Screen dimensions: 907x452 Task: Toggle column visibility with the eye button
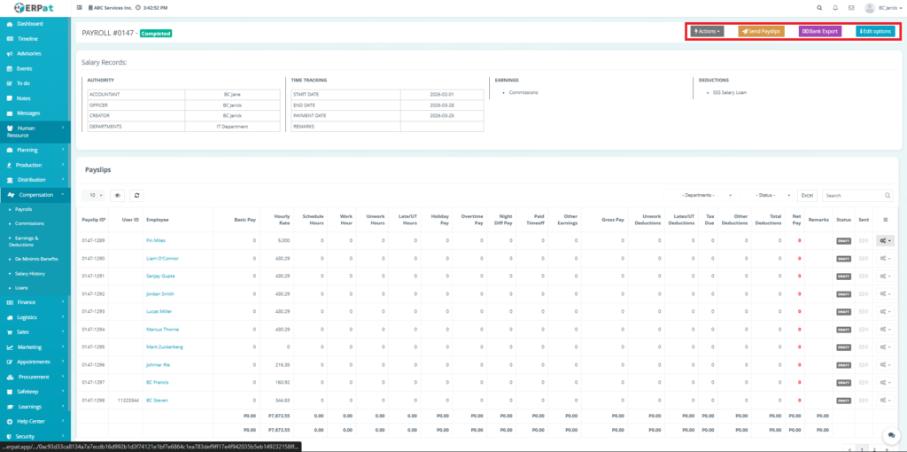tap(118, 195)
